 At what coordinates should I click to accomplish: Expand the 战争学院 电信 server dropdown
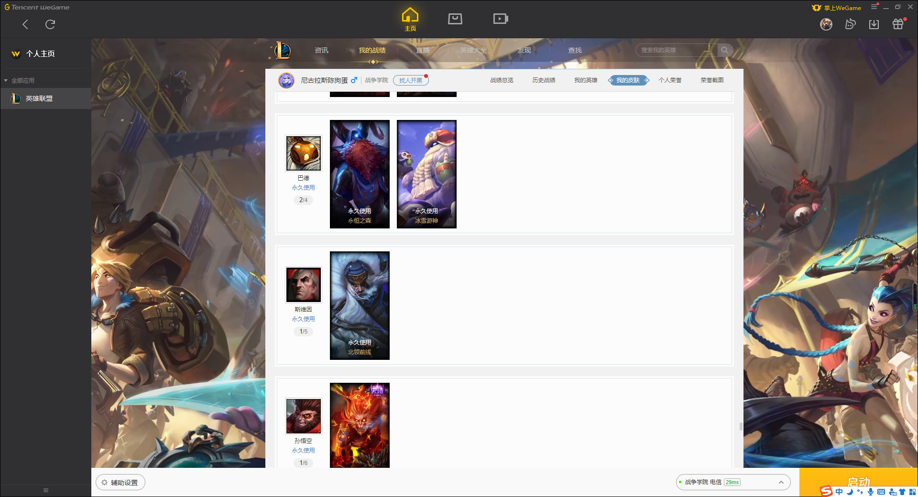tap(733, 482)
